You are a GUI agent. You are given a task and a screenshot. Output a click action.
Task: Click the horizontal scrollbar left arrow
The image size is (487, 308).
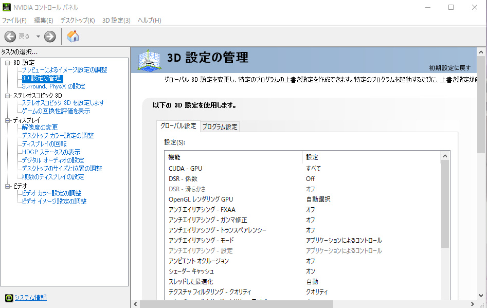tap(135, 304)
